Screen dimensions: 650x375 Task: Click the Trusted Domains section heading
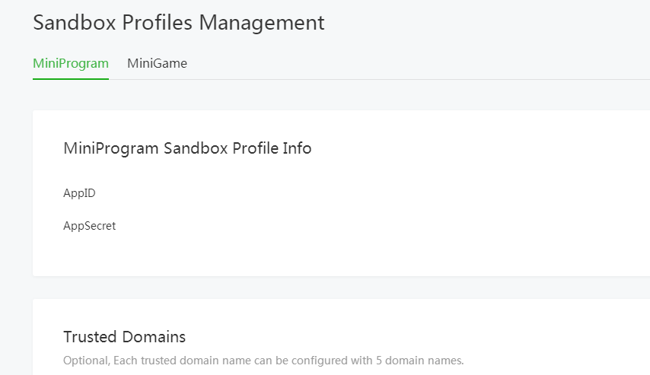[x=124, y=336]
